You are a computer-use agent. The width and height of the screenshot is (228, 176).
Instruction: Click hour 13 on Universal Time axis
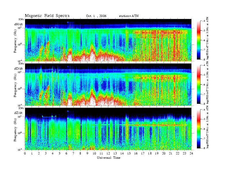point(115,153)
